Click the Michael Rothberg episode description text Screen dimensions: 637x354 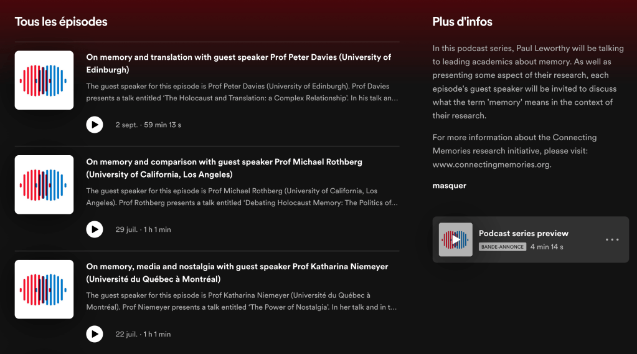point(242,197)
